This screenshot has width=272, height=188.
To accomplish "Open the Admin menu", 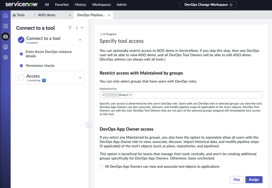I will (121, 5).
